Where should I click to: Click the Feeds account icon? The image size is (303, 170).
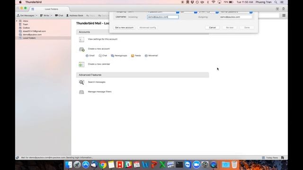click(133, 56)
